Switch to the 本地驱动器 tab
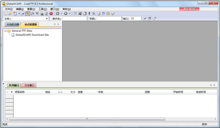 (13, 24)
